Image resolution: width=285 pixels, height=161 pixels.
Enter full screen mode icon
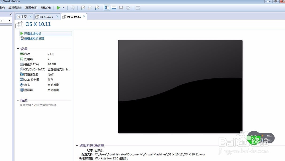click(x=121, y=8)
